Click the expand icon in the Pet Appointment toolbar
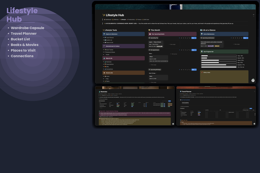This screenshot has height=173, width=260. (x=188, y=50)
